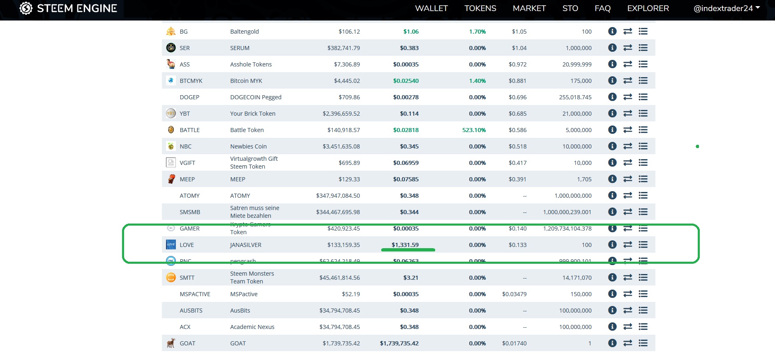Click the SERUM token logo

pos(171,48)
